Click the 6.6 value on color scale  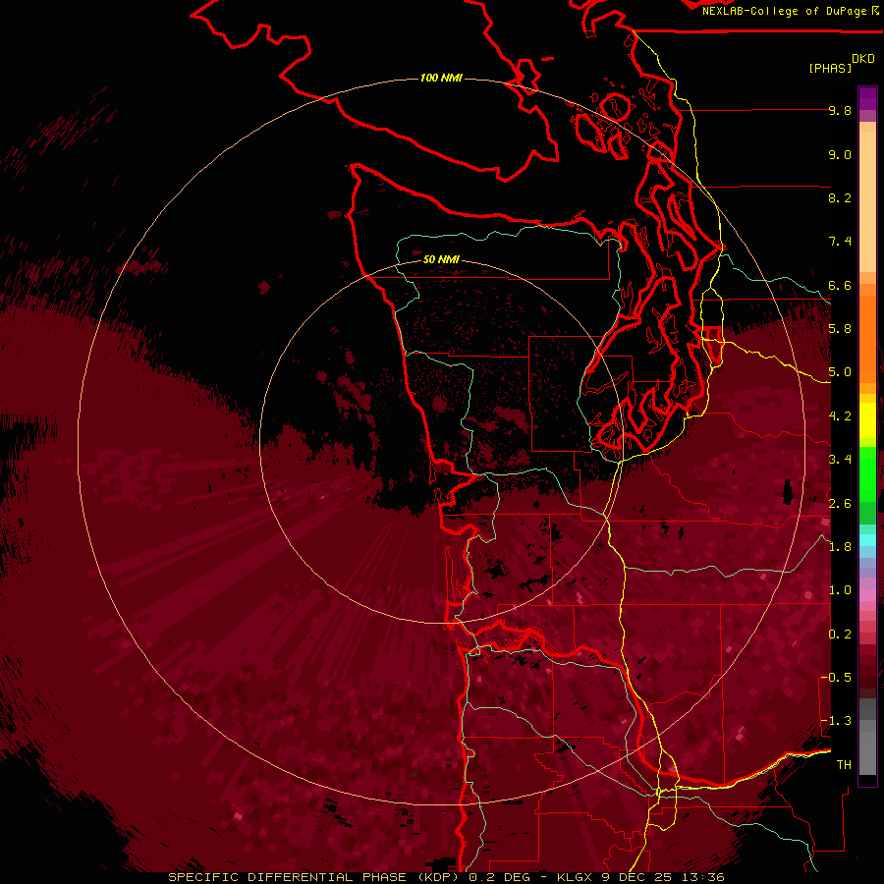click(840, 285)
